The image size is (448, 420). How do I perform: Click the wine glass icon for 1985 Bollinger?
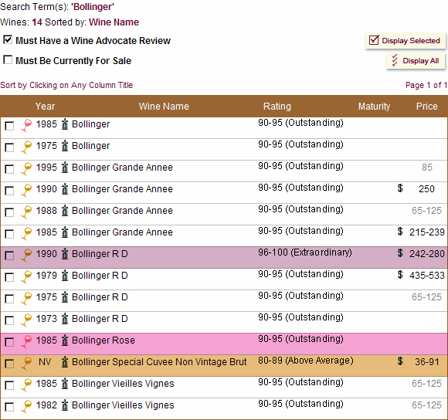[26, 125]
